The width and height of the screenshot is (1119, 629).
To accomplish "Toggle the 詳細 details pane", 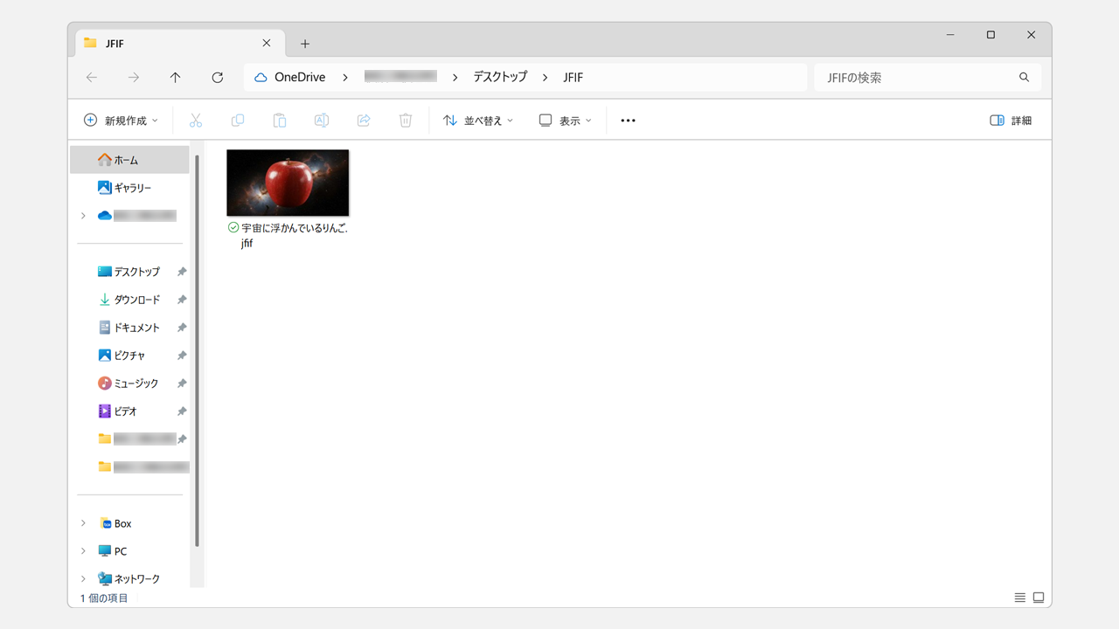I will pos(1011,121).
